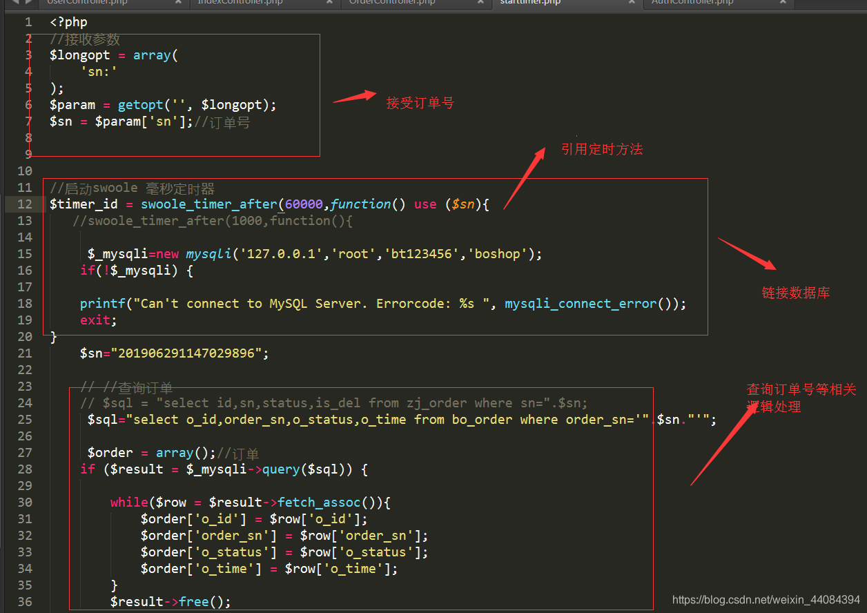867x613 pixels.
Task: Switch to the IndexController.php tab
Action: 240,3
